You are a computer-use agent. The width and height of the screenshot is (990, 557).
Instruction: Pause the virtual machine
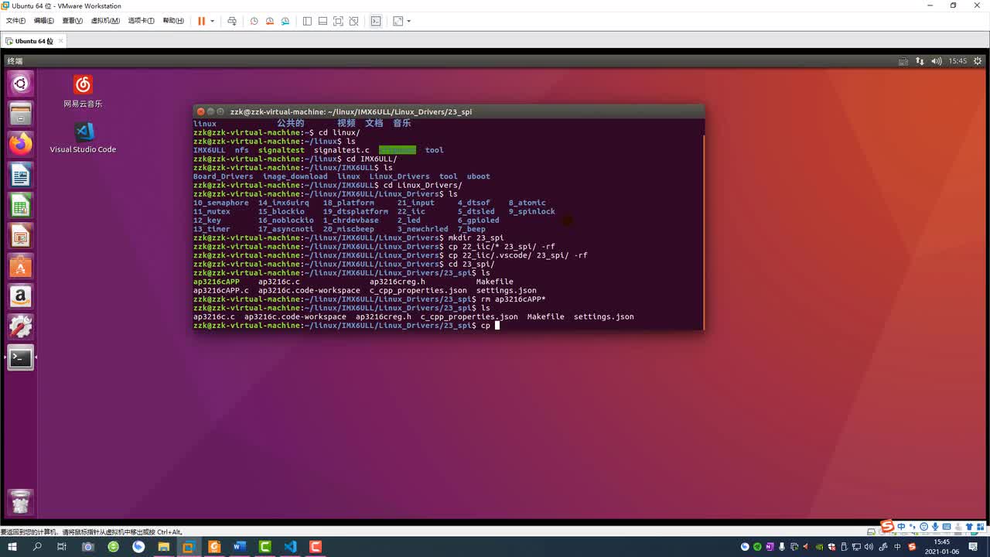click(x=202, y=21)
